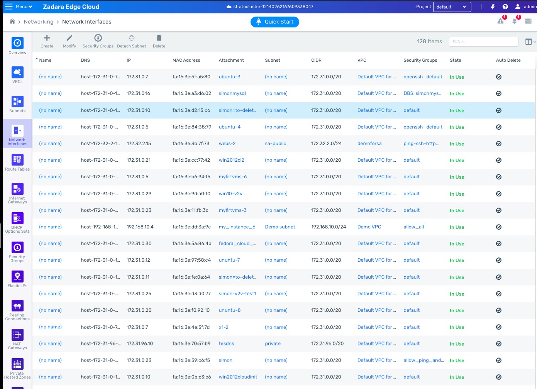The width and height of the screenshot is (537, 389).
Task: Open Demo VPC link
Action: click(x=369, y=227)
